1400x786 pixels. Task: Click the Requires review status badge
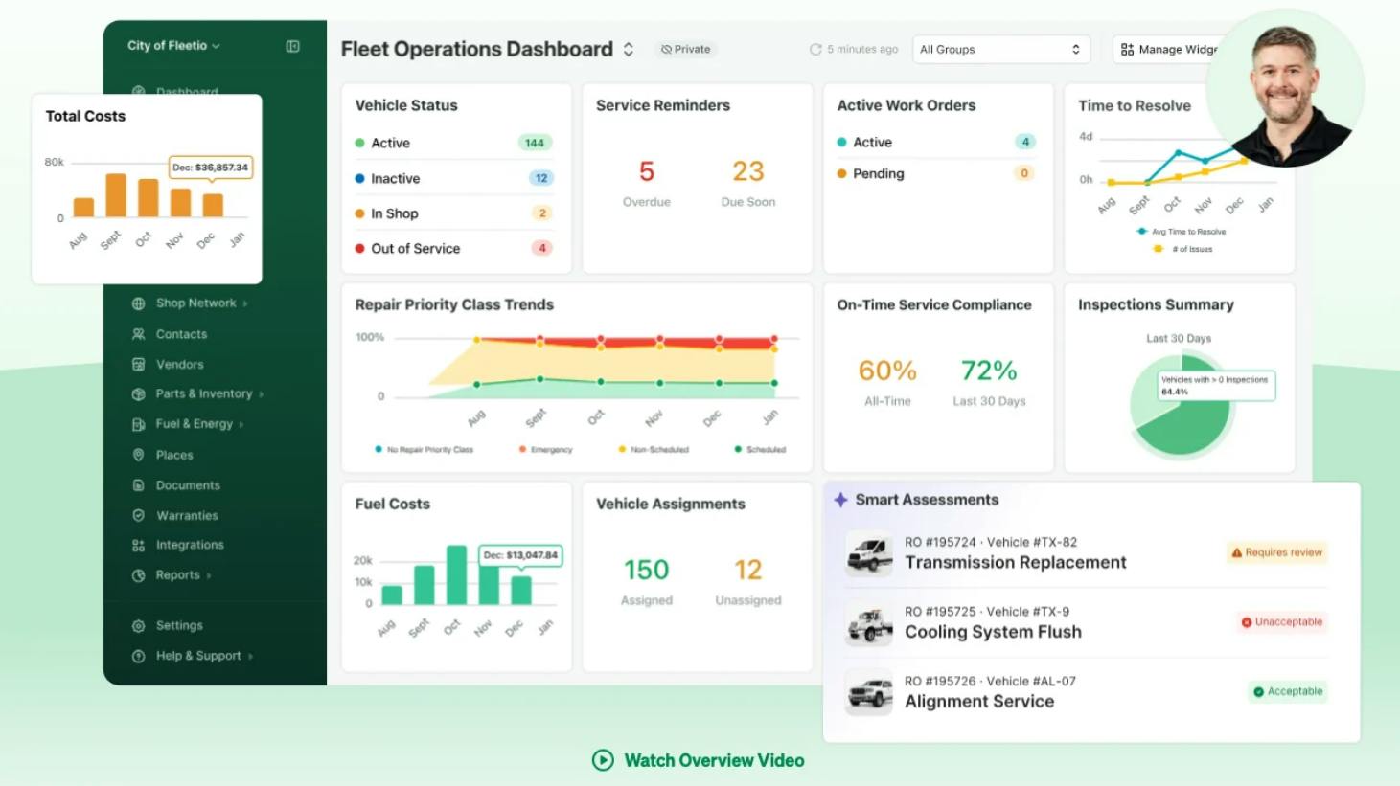[x=1276, y=552]
